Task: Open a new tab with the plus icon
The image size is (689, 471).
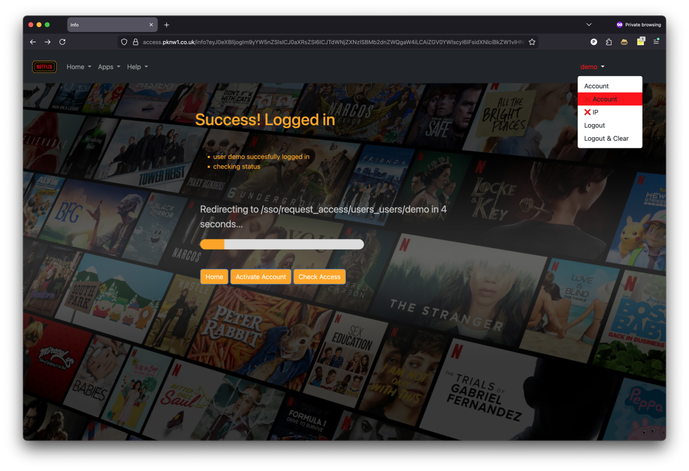Action: (167, 25)
